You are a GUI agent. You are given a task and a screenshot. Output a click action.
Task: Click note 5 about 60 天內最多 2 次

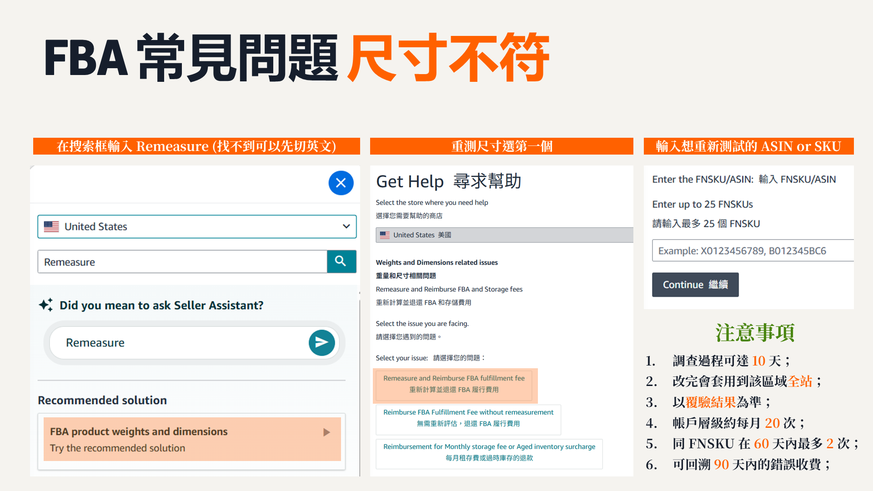click(752, 443)
